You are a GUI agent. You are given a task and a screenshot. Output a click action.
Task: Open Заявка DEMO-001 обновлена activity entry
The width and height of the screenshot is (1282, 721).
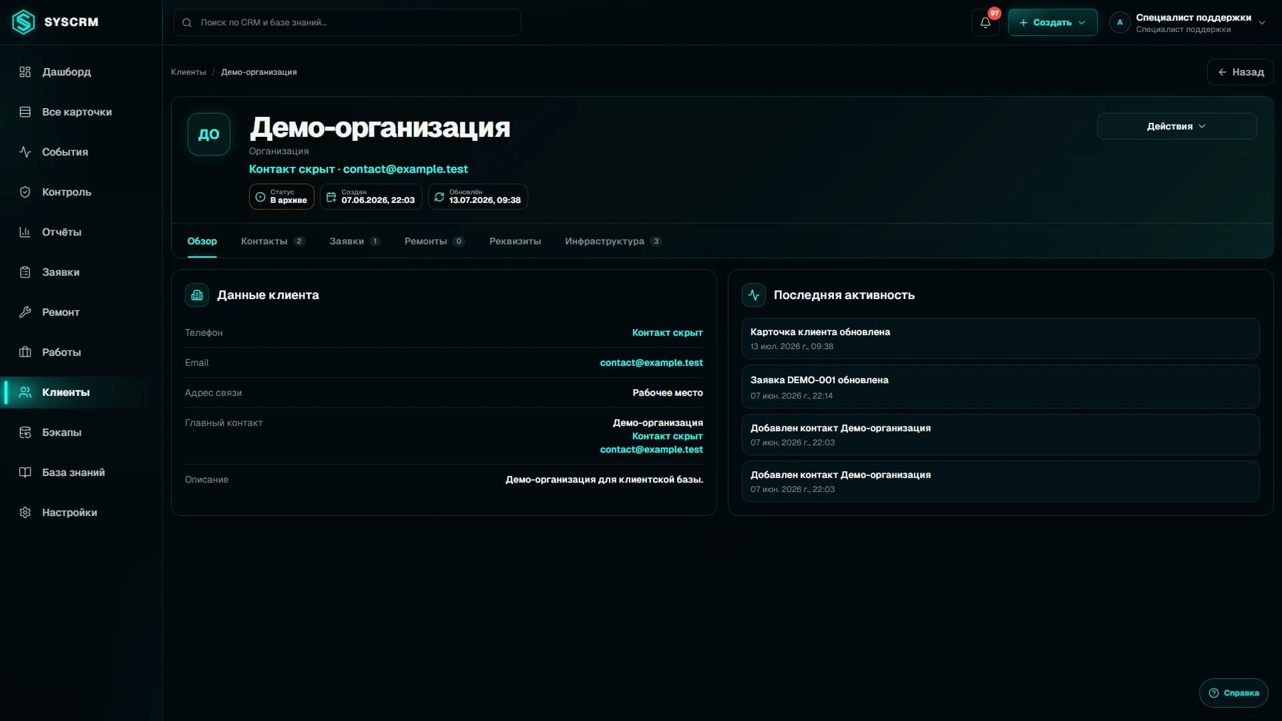1000,387
